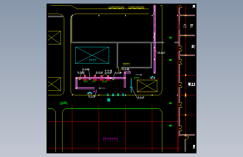
Task: Click the yellow crossed box beside P-3-01
Action: 147,86
